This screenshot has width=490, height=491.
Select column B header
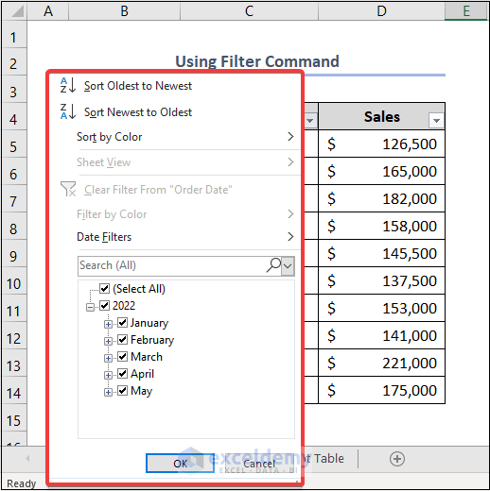pyautogui.click(x=124, y=11)
